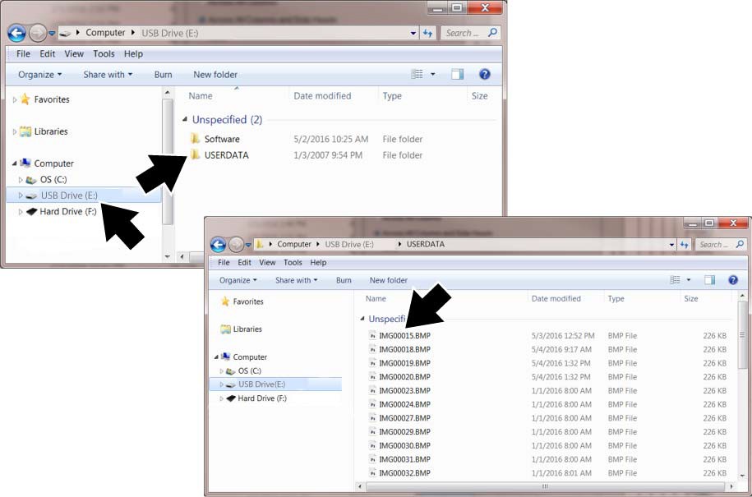Open the Software folder
The image size is (752, 497).
click(x=221, y=139)
